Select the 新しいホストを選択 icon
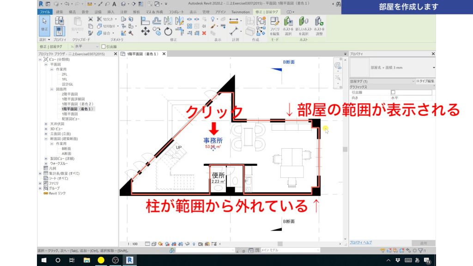 tap(303, 22)
